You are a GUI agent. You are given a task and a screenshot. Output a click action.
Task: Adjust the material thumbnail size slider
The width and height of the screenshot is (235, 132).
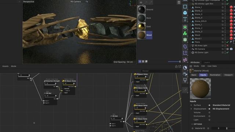pyautogui.click(x=174, y=62)
